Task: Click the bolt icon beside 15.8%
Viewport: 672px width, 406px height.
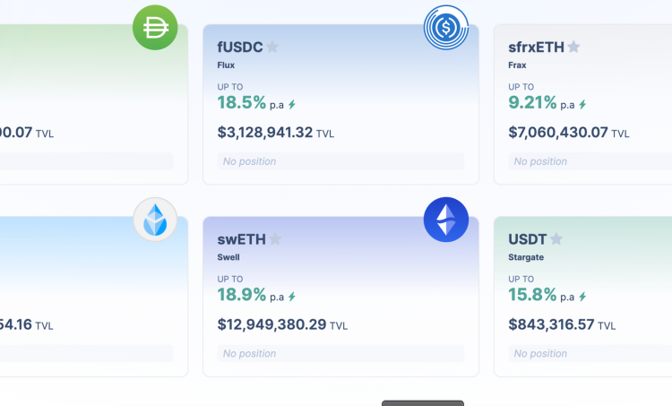Action: point(582,297)
